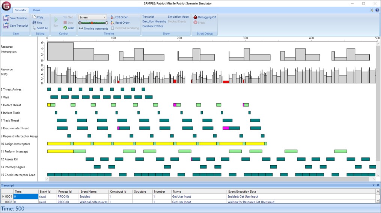Screen dimensions: 381x213
Task: Open the application menu logo button
Action: [6, 6]
